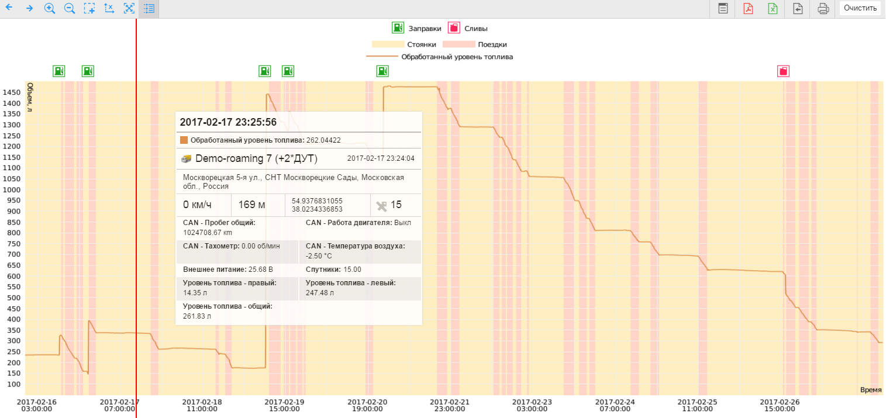
Task: Click the back arrow in the toolbar
Action: tap(9, 8)
